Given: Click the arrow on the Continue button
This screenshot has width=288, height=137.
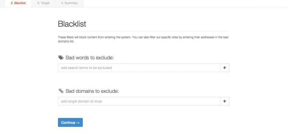Looking at the screenshot, I should click(x=78, y=123).
